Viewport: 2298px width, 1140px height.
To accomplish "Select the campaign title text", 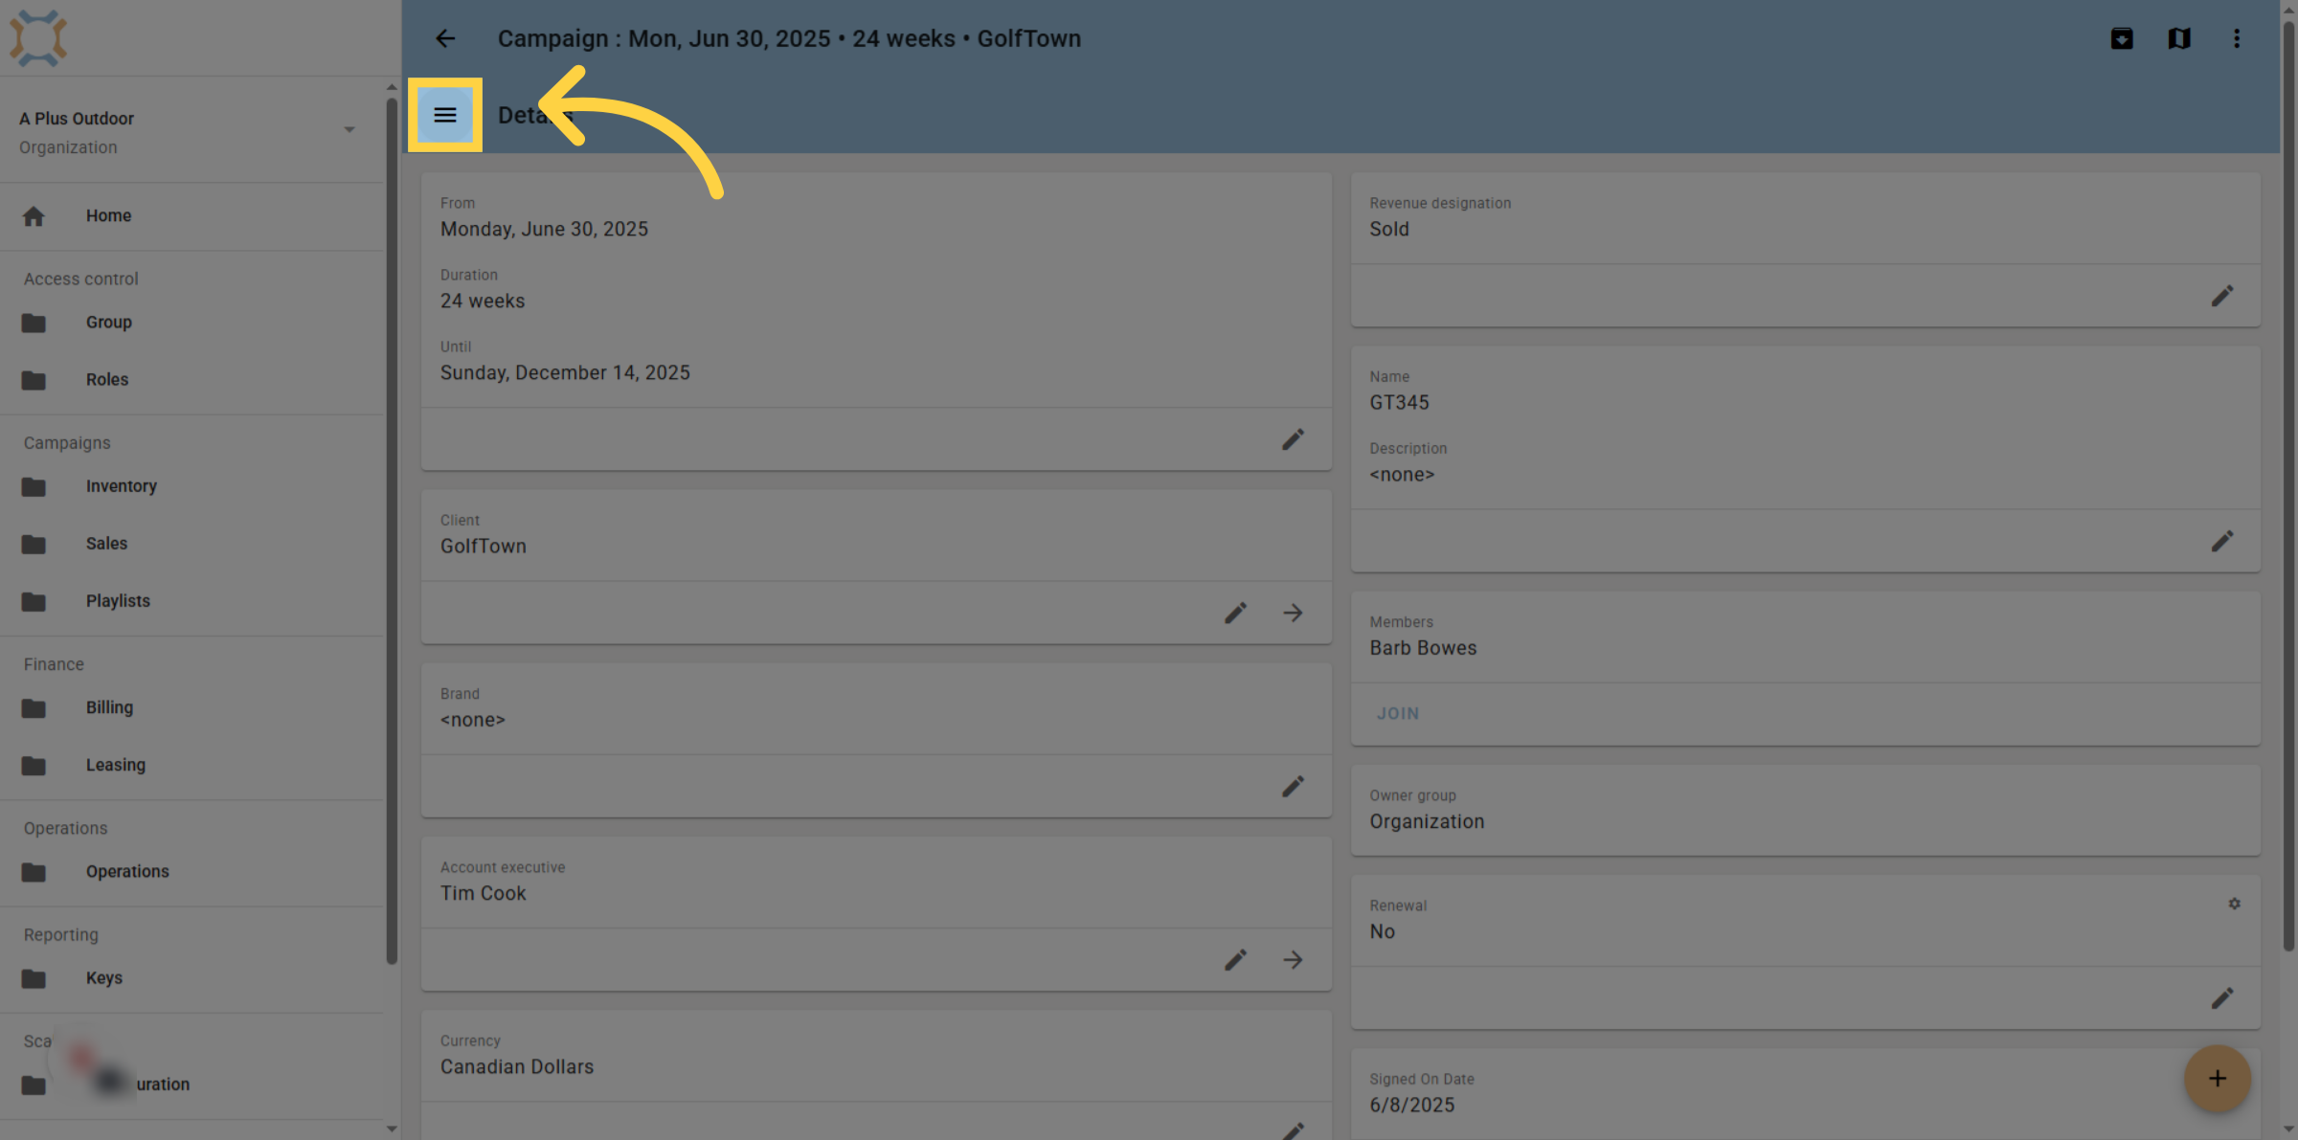I will pyautogui.click(x=789, y=38).
